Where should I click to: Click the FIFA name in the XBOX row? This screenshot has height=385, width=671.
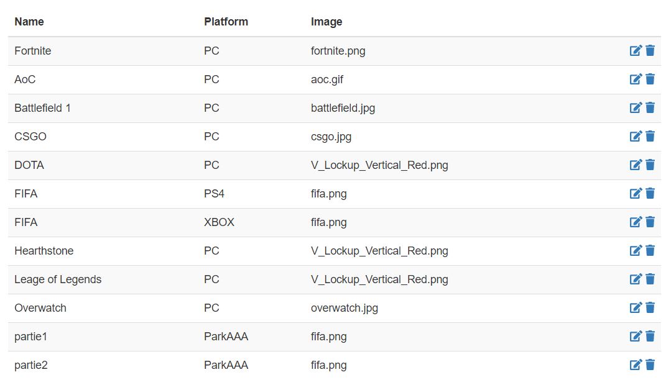coord(26,222)
